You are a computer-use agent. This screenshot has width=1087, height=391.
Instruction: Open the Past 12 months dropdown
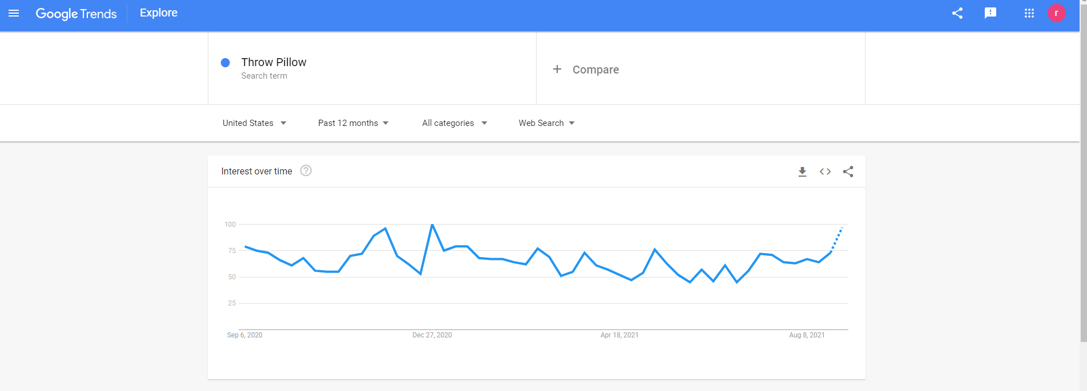(353, 123)
